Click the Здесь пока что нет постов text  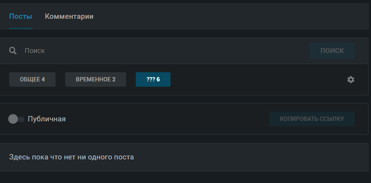(71, 157)
